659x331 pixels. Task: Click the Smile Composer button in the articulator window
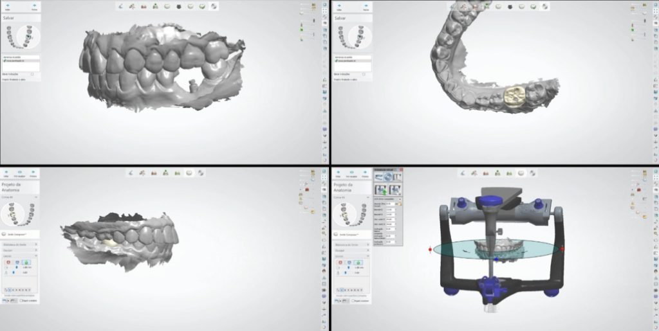(x=352, y=234)
